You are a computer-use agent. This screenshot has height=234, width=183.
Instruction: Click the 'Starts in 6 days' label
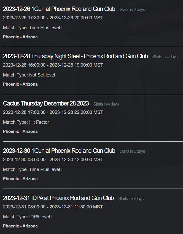tap(131, 199)
